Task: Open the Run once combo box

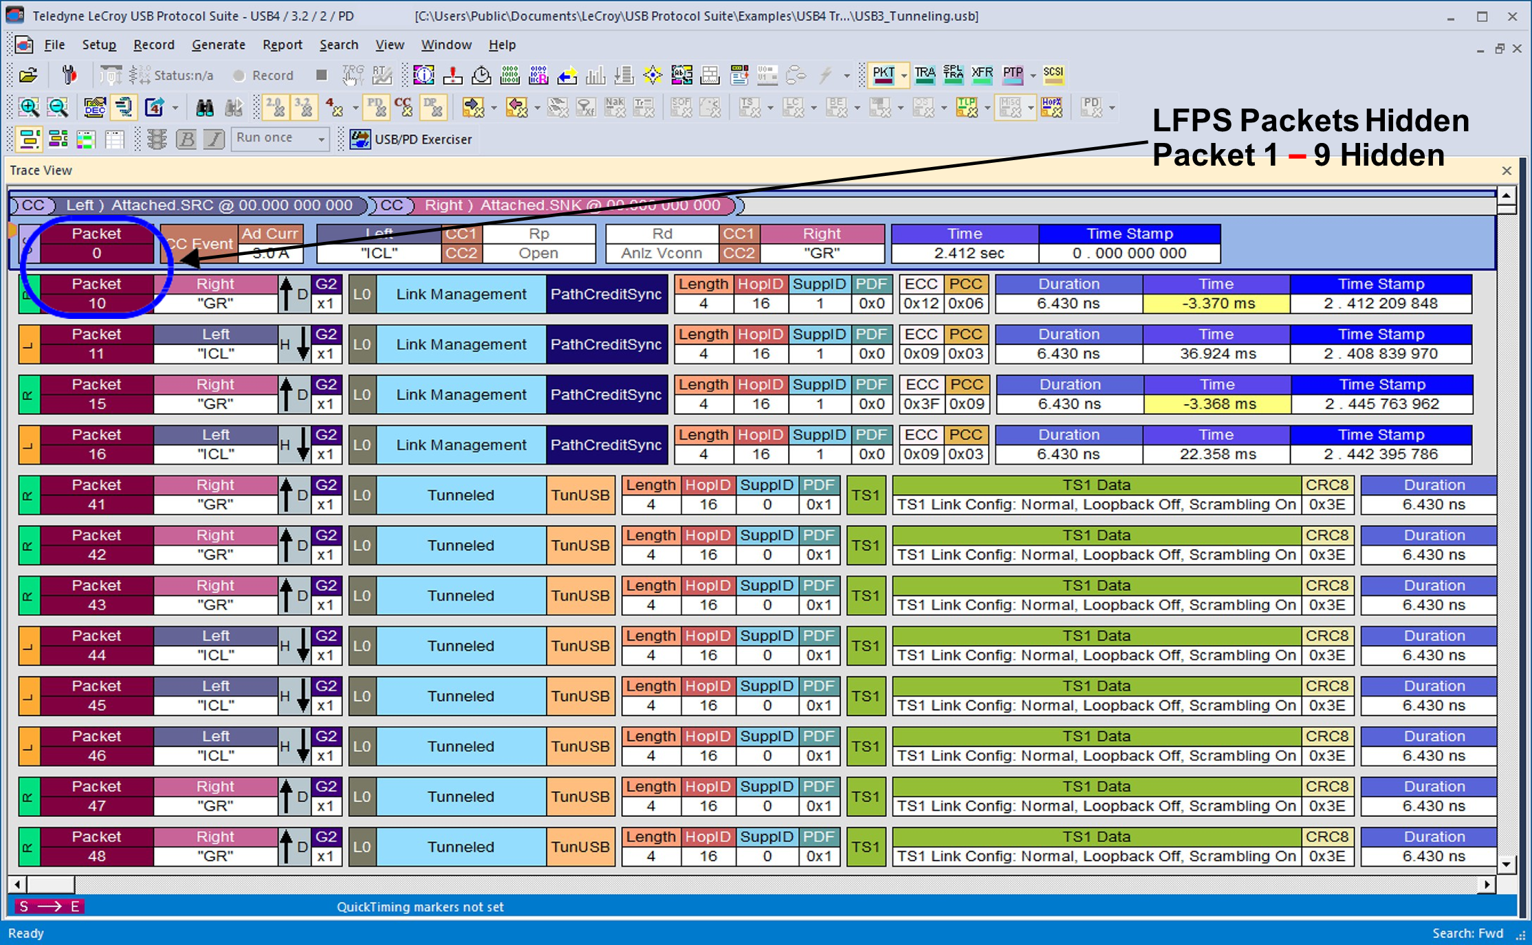Action: [280, 138]
